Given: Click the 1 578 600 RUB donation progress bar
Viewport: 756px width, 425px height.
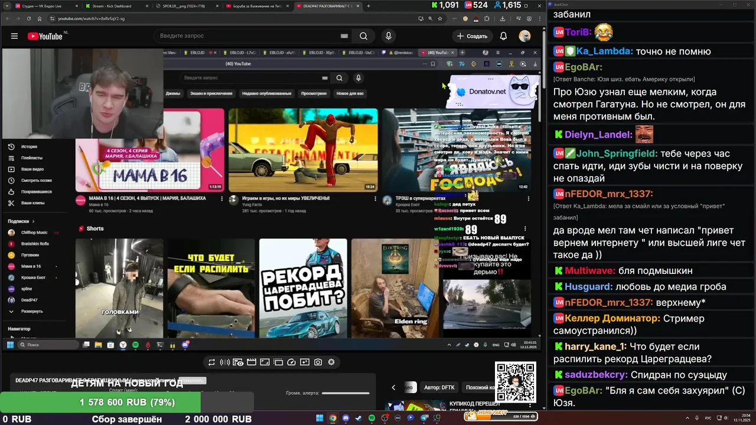Looking at the screenshot, I should coord(127,403).
